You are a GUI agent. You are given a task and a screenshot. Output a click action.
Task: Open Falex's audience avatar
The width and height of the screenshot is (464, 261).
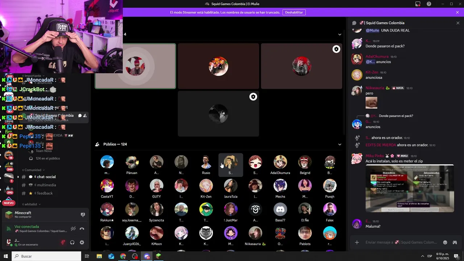330,210
